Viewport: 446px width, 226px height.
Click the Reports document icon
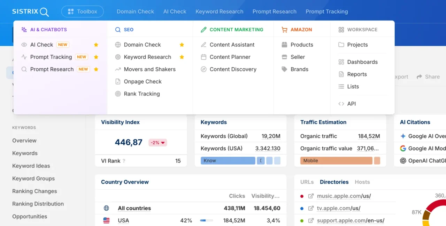[341, 74]
